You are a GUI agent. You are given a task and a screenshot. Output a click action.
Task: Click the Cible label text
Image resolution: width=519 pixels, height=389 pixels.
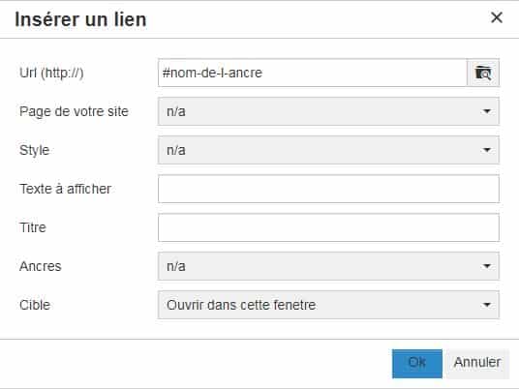pos(35,305)
